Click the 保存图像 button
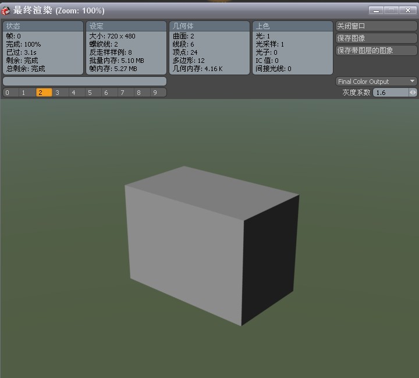Image resolution: width=419 pixels, height=378 pixels. point(376,38)
